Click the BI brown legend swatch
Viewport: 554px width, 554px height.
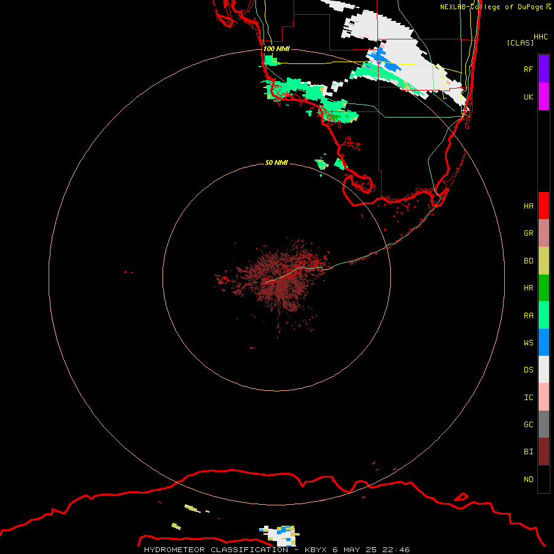coord(544,452)
